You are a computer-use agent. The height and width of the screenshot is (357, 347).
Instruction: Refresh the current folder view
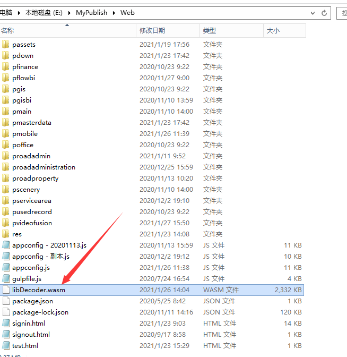click(324, 13)
